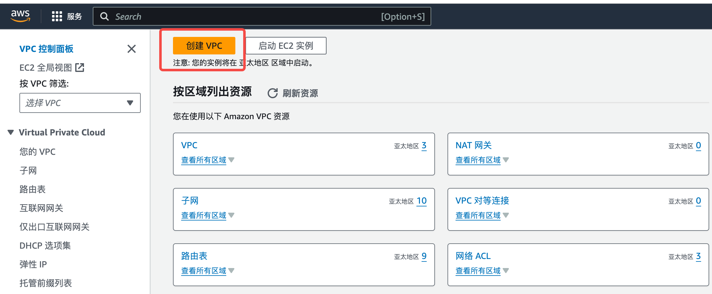Viewport: 712px width, 294px height.
Task: Select 路由表 in sidebar navigation
Action: (x=33, y=189)
